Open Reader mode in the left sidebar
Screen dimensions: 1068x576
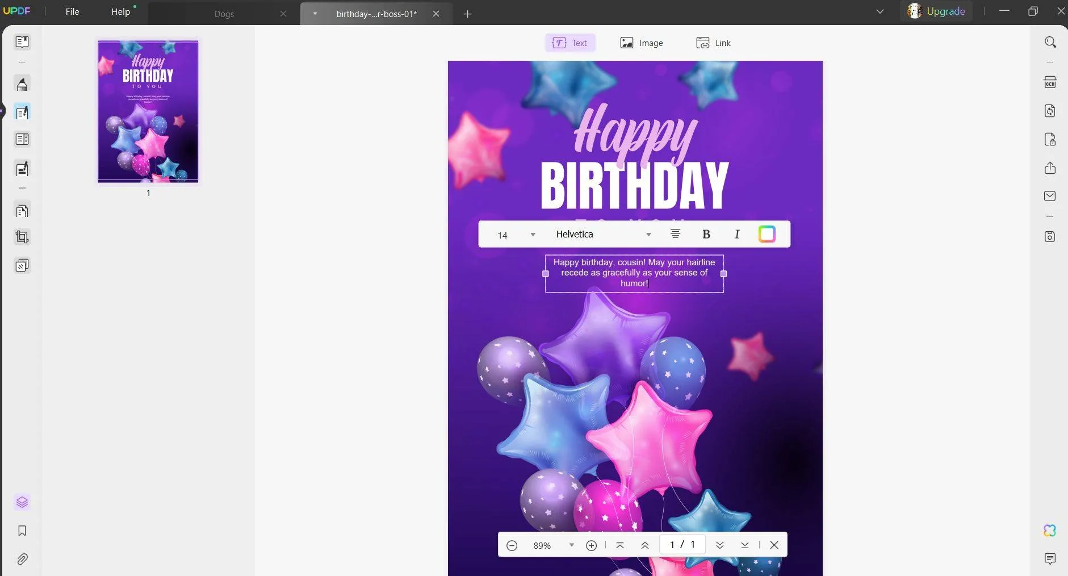(x=22, y=42)
